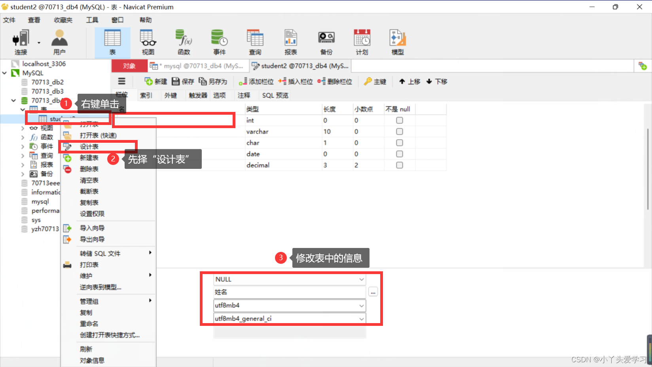The height and width of the screenshot is (367, 652).
Task: Open the 计划 schedule icon
Action: [x=362, y=42]
